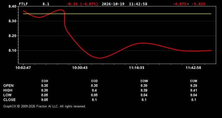This screenshot has width=222, height=118.
Task: Select the -5.82% range value
Action: pyautogui.click(x=198, y=4)
